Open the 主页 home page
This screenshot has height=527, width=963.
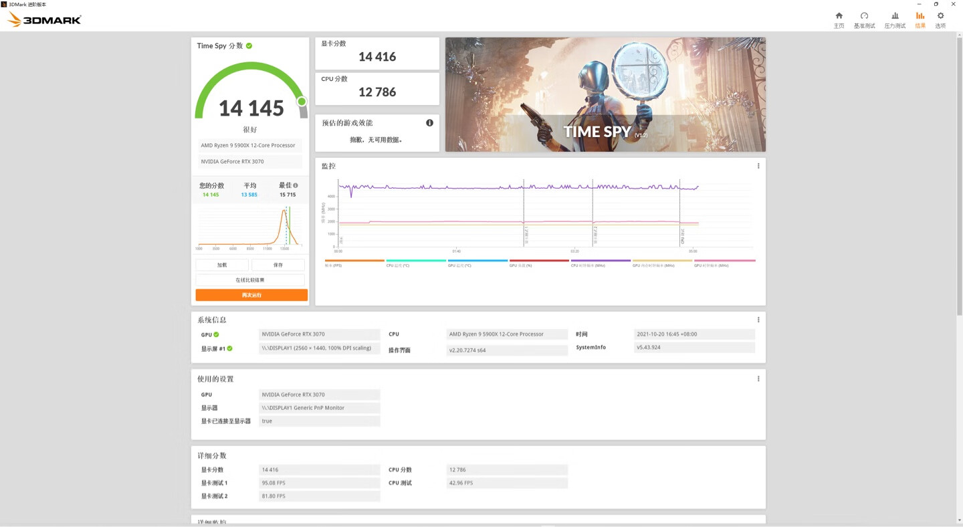(839, 19)
